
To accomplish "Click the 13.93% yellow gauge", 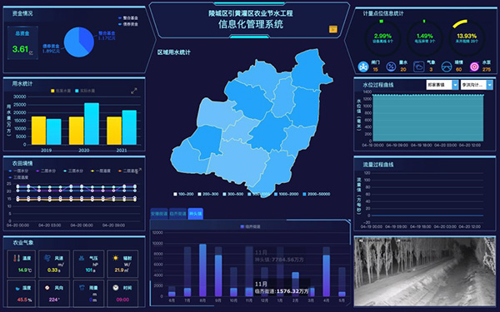I will click(467, 38).
